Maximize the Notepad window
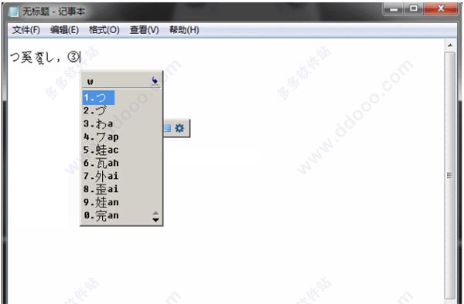Viewport: 464px width, 304px height. coord(414,8)
